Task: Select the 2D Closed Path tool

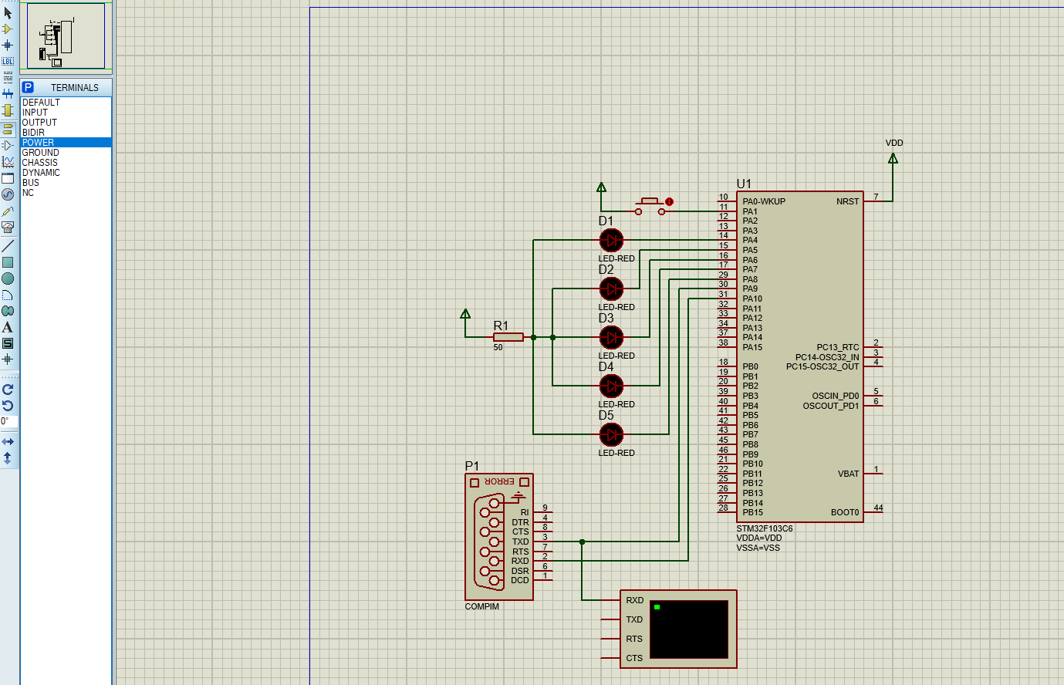Action: click(8, 311)
